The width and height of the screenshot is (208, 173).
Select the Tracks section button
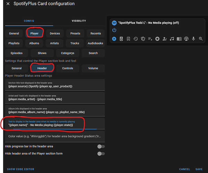[x=75, y=43]
